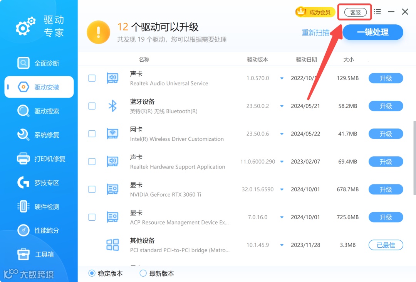Click the Bluetooth device icon

click(x=112, y=106)
